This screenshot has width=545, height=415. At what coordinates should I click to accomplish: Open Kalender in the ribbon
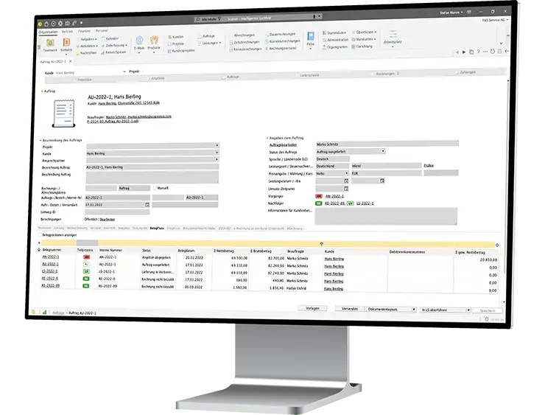[x=110, y=38]
